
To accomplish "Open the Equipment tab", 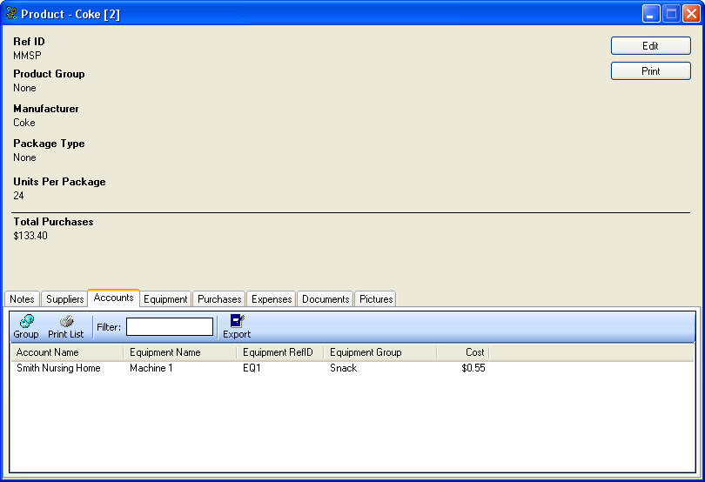I will [165, 299].
